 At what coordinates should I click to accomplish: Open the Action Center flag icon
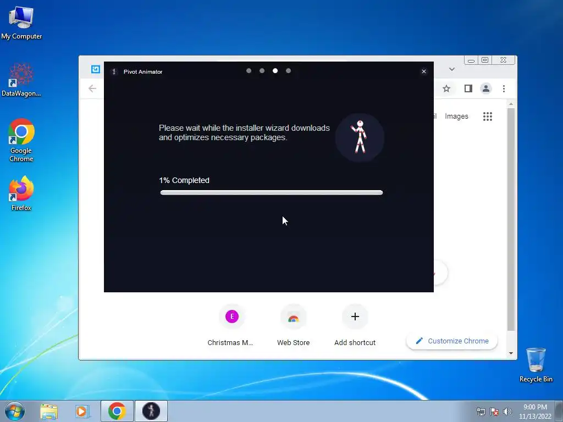(494, 412)
